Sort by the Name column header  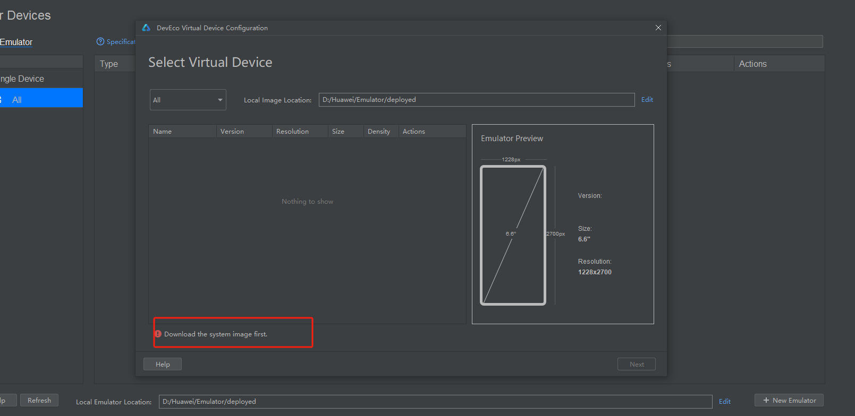183,132
